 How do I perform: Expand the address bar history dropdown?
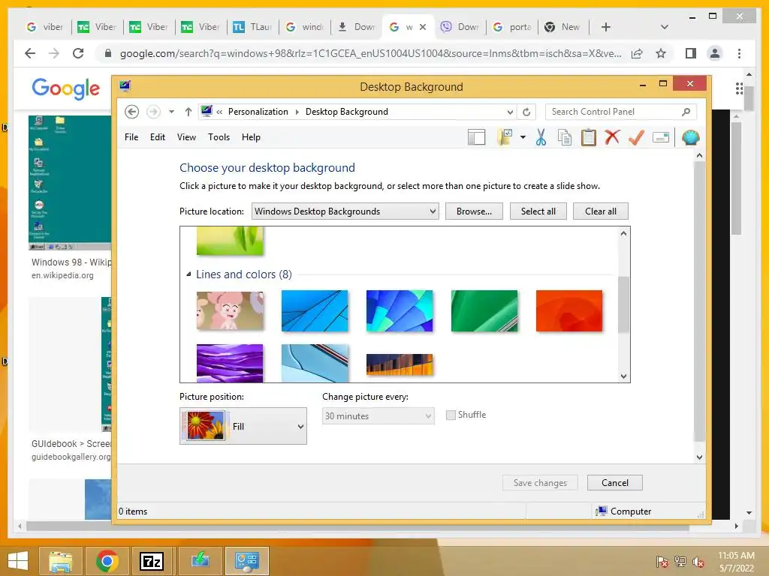coord(510,112)
